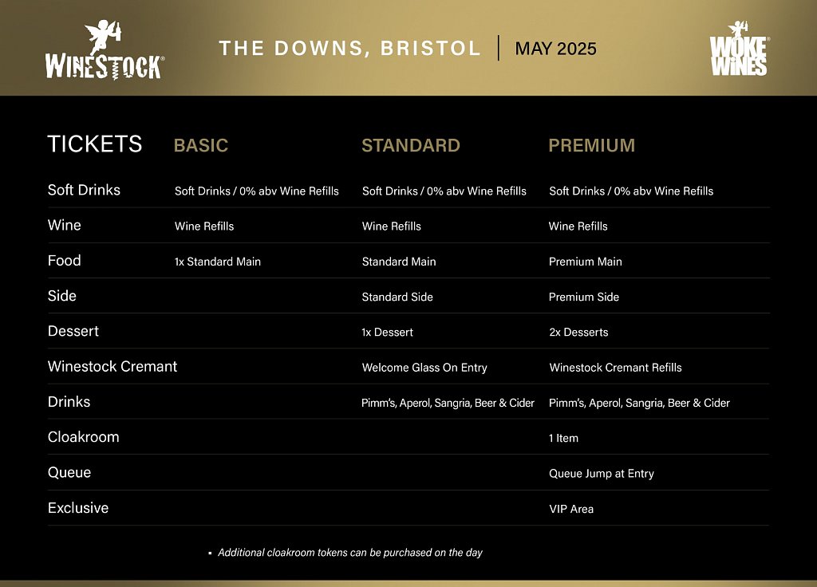The height and width of the screenshot is (587, 817).
Task: Click the 'Wine' row label
Action: pos(64,225)
